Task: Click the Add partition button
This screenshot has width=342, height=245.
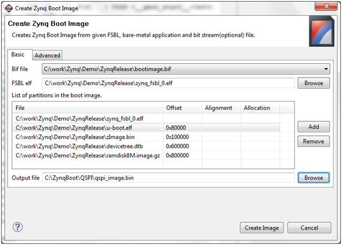Action: 314,127
